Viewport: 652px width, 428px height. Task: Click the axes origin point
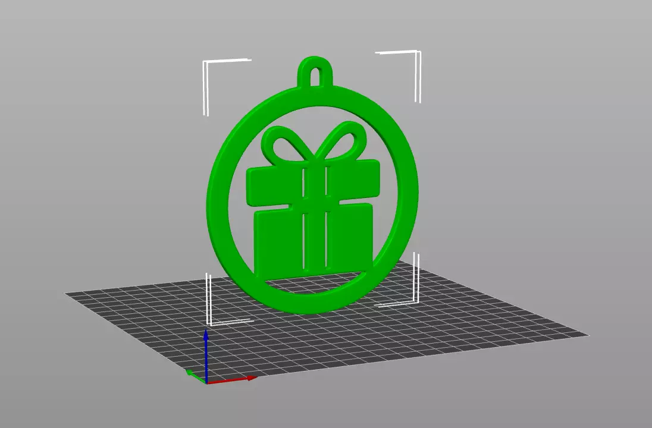tap(206, 382)
